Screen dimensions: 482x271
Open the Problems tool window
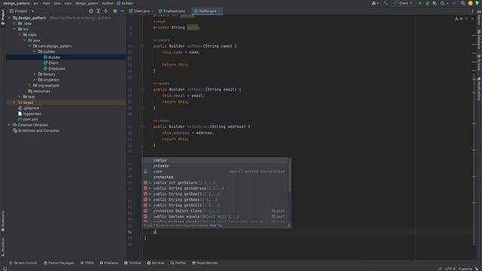coord(108,263)
